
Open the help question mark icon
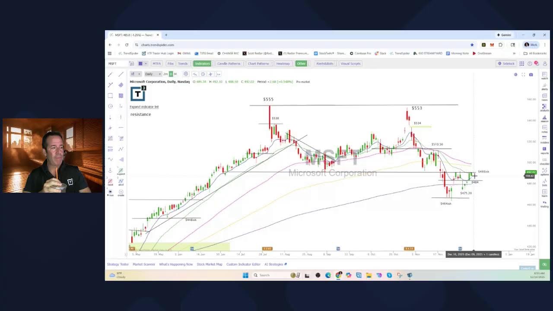[530, 63]
